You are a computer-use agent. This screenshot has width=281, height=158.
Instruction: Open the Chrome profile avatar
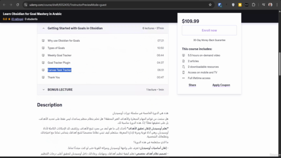pos(270,5)
